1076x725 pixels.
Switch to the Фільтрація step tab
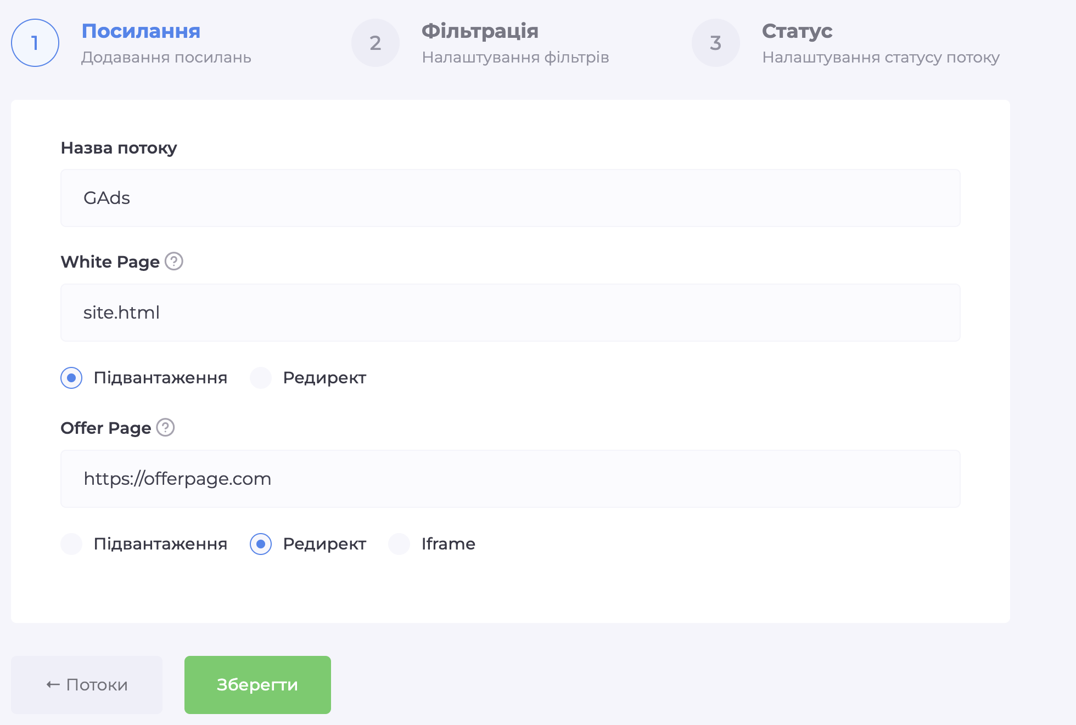480,31
